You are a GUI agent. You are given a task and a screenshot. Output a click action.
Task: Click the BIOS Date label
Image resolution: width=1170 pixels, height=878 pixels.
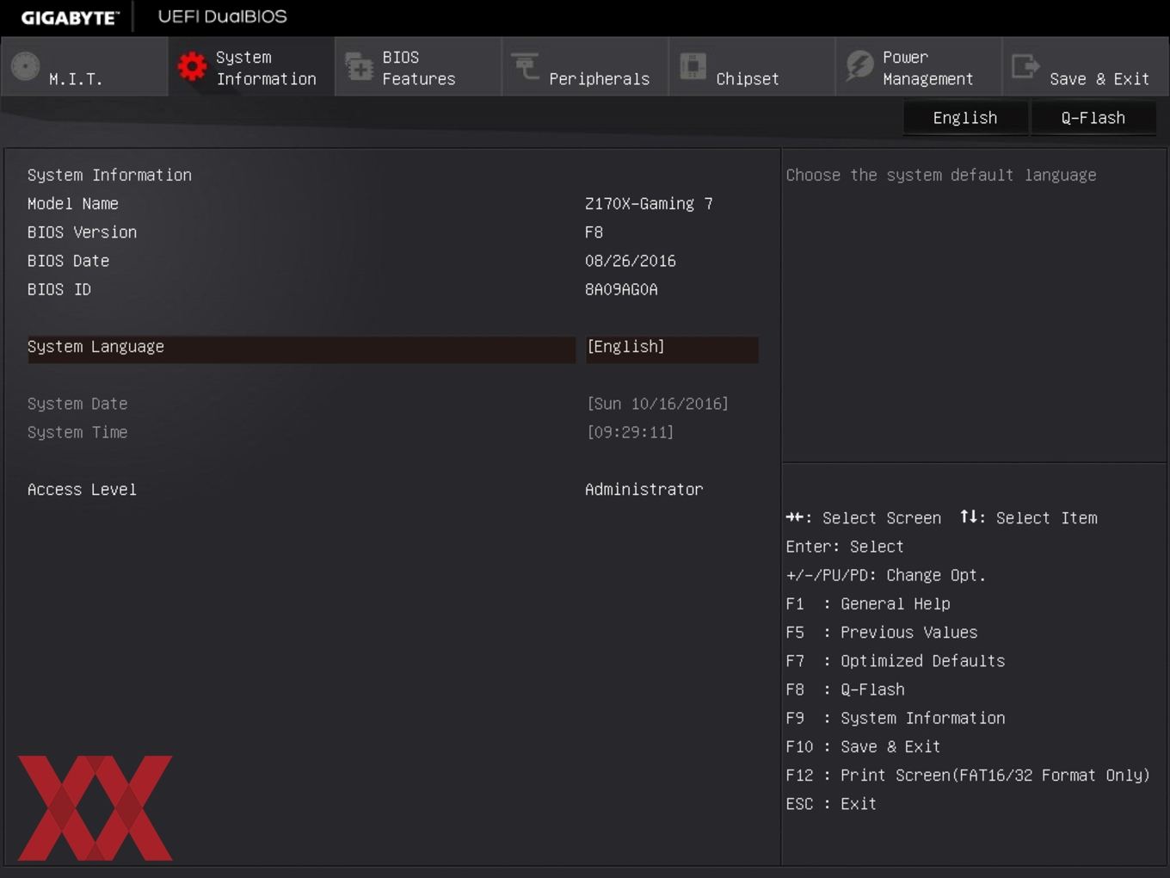pyautogui.click(x=68, y=261)
